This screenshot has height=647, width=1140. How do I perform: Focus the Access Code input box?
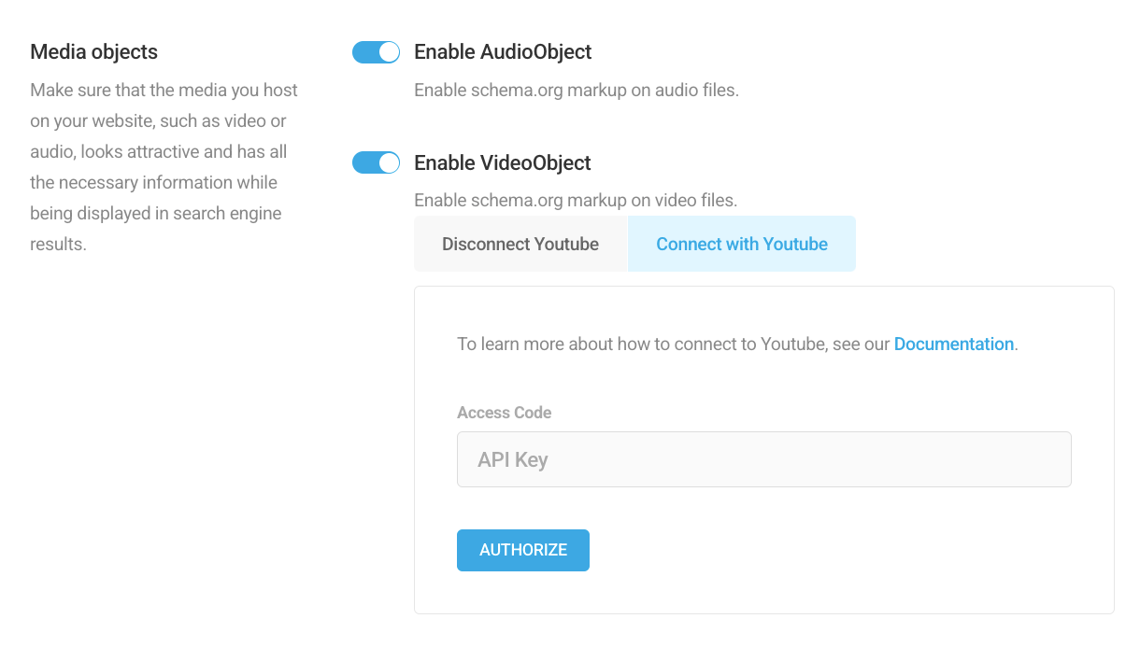(763, 458)
